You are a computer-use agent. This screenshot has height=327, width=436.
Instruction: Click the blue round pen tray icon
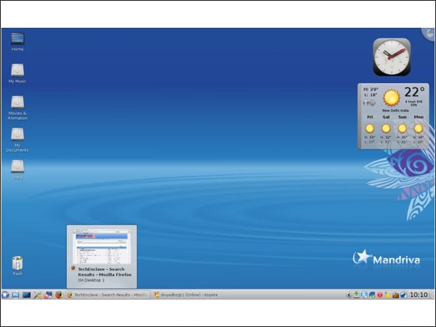403,295
